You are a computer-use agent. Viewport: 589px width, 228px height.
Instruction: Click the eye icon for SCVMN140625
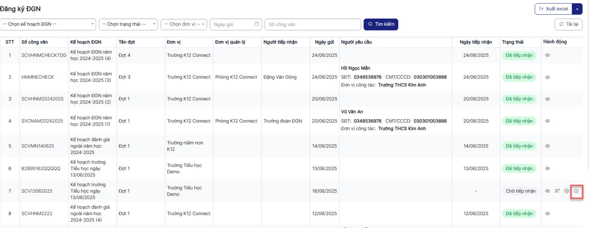pos(547,146)
